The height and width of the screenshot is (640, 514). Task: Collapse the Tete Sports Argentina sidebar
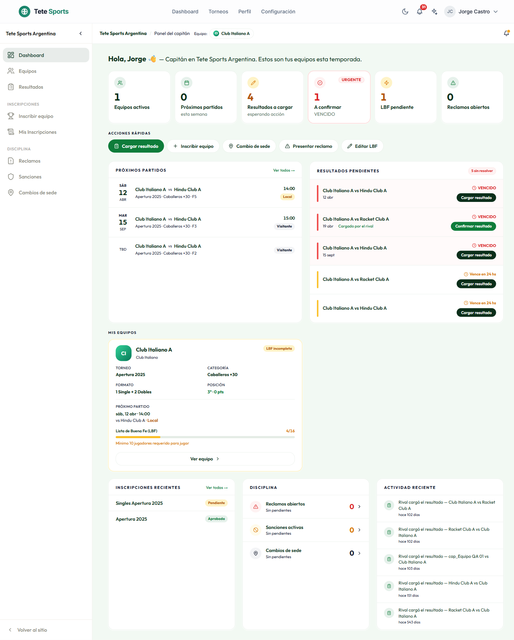81,34
